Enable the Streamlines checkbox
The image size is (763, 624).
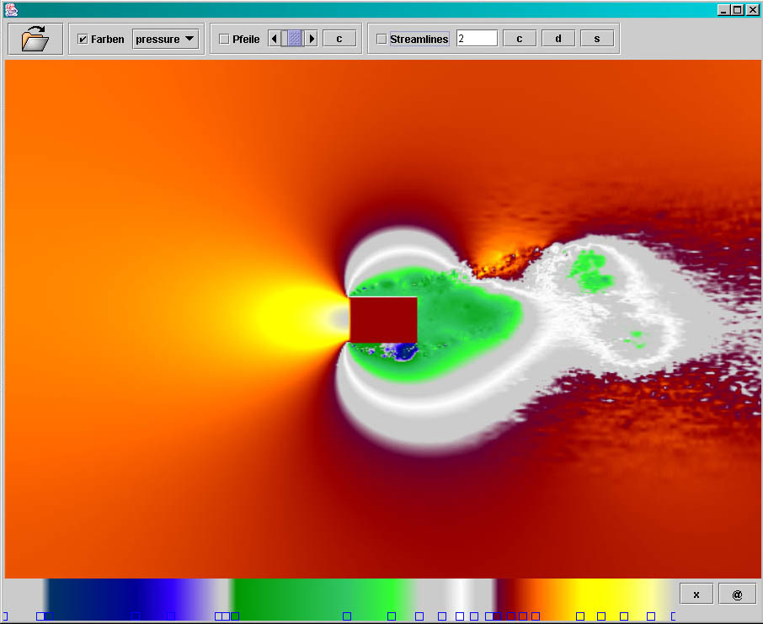pyautogui.click(x=381, y=40)
